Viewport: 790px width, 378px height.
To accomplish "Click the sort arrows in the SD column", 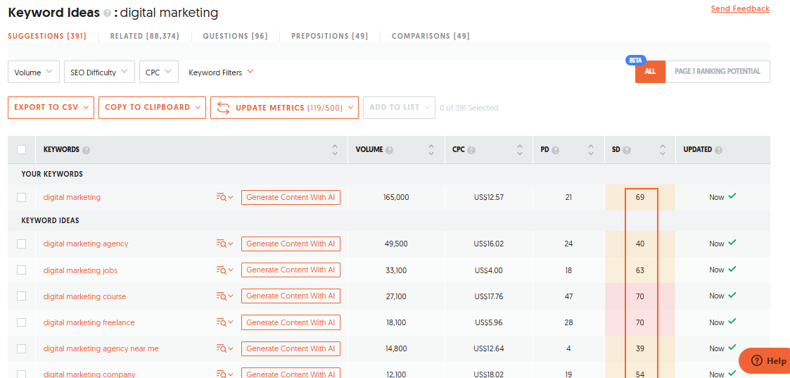I will click(662, 150).
